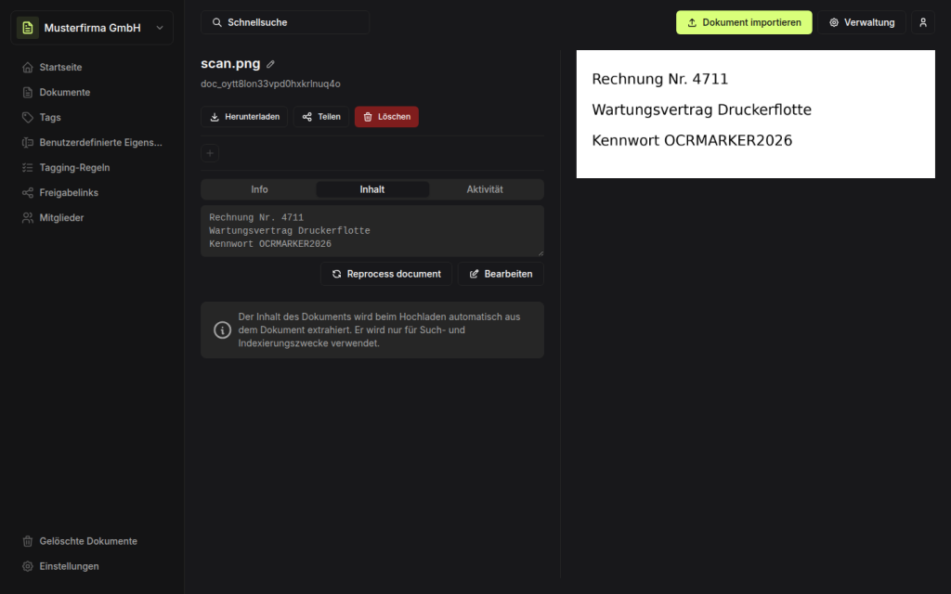
Task: Switch to the Info tab
Action: [x=260, y=189]
